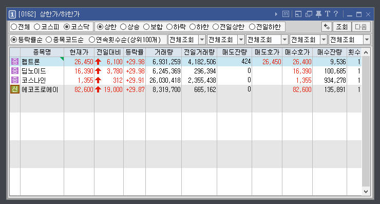Select stock name 펩트론
The width and height of the screenshot is (380, 204).
31,62
